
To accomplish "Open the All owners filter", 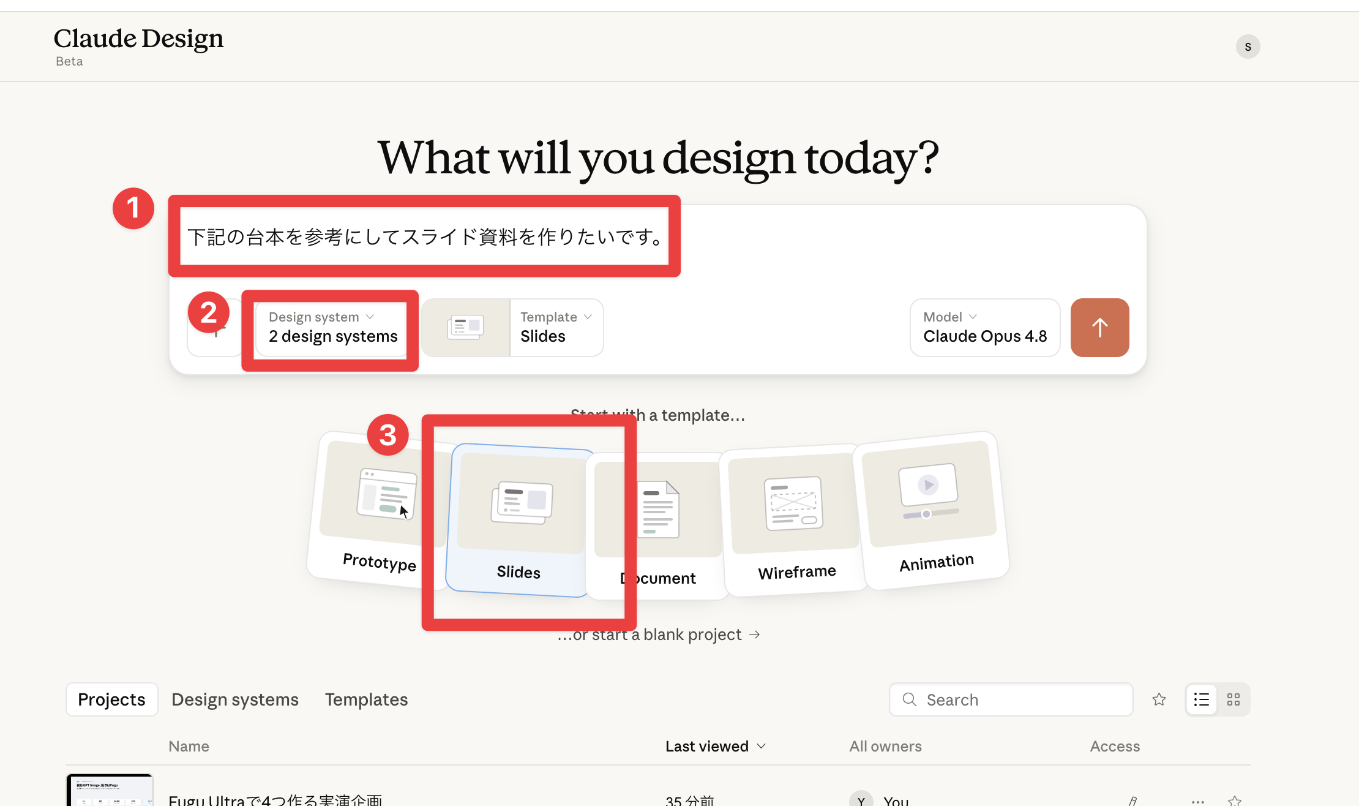I will [x=885, y=746].
